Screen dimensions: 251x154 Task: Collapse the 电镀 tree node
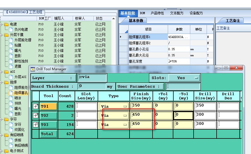pyautogui.click(x=1, y=24)
